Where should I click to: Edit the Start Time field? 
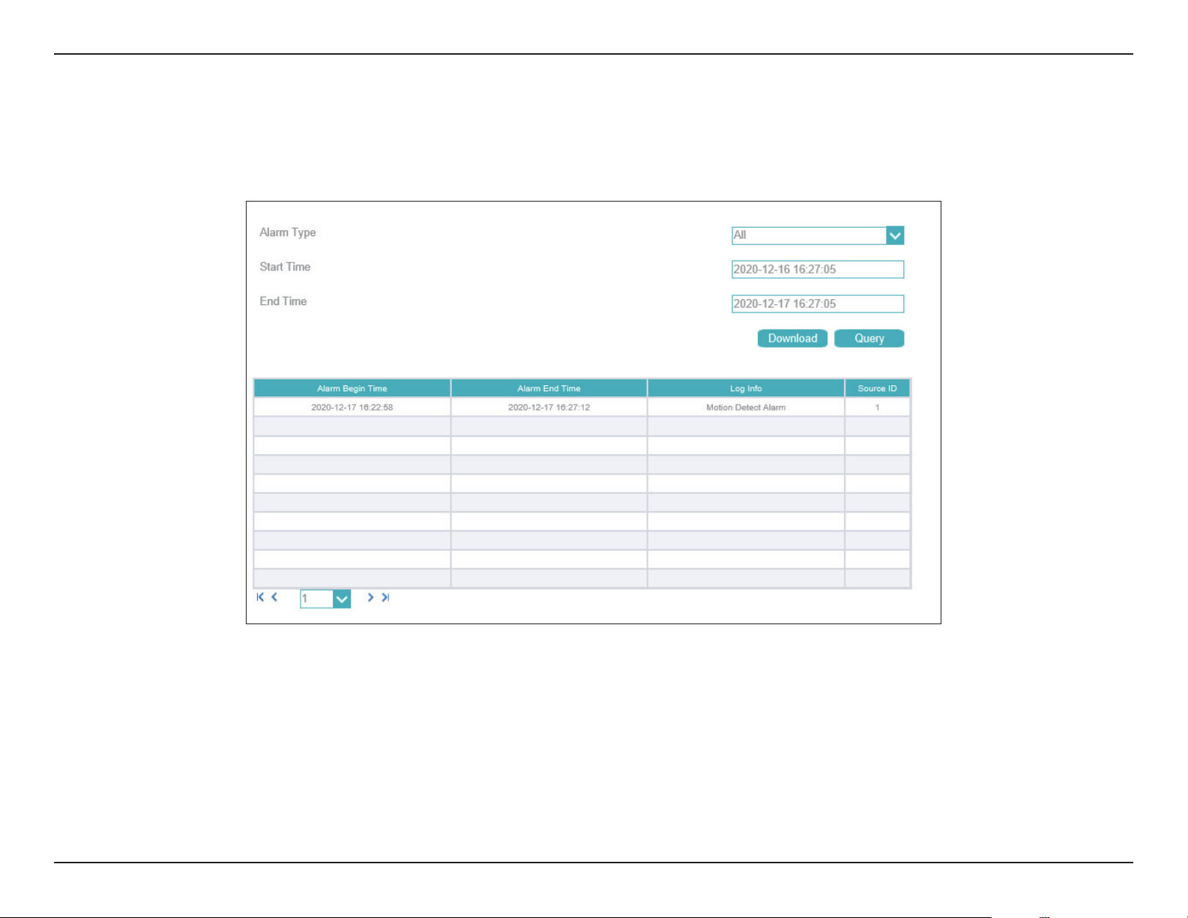pyautogui.click(x=818, y=269)
